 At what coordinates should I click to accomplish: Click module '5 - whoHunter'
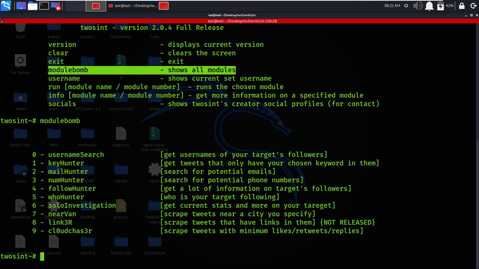coord(58,197)
